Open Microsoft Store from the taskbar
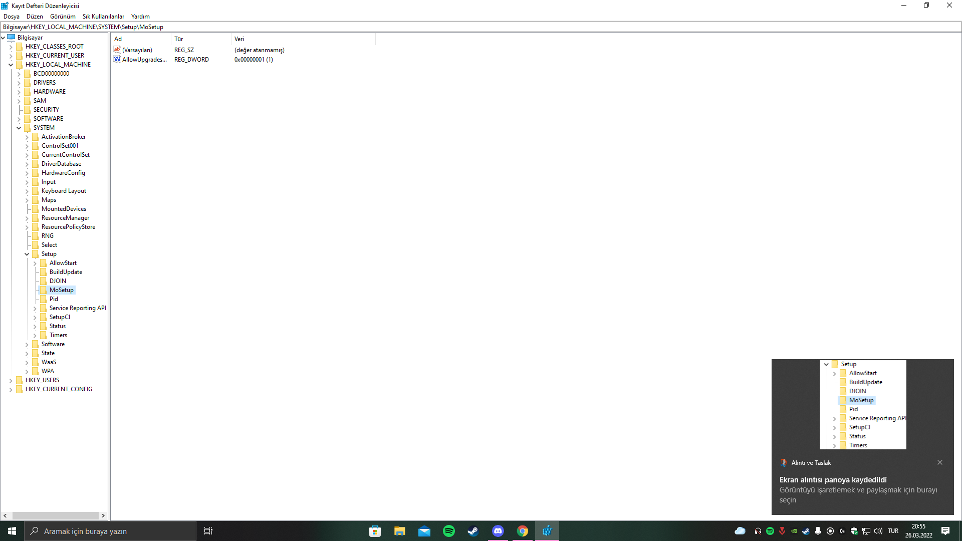Screen dimensions: 962x541 point(375,531)
